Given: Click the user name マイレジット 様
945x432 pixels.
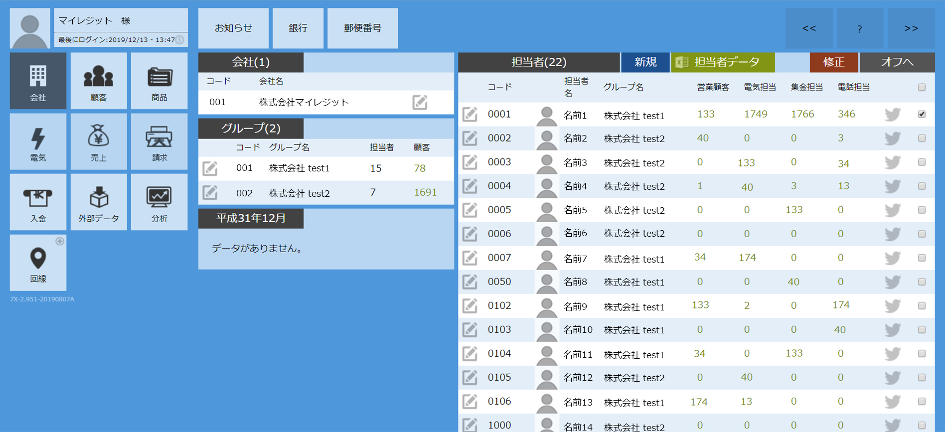Looking at the screenshot, I should click(94, 20).
